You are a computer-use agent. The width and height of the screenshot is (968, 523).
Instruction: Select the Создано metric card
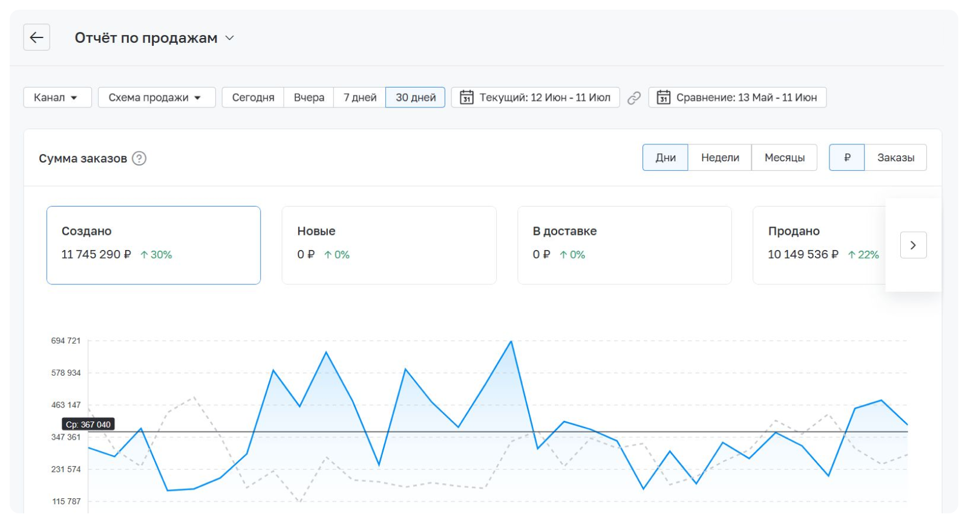click(x=154, y=245)
